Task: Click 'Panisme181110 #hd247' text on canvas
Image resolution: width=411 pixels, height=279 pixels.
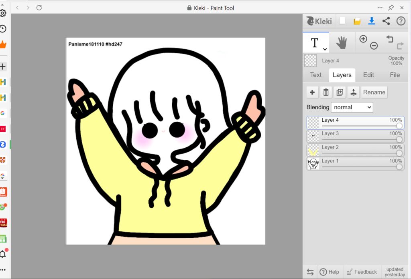Action: pyautogui.click(x=95, y=44)
